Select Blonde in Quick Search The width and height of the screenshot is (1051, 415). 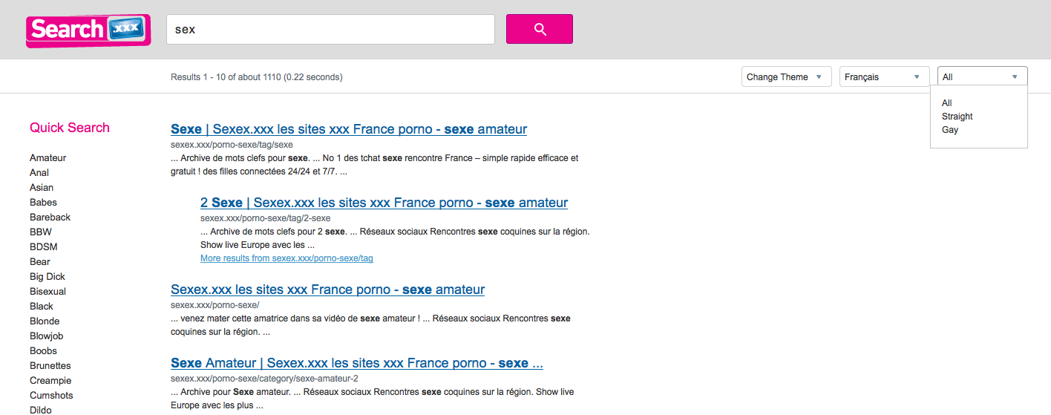(x=45, y=321)
